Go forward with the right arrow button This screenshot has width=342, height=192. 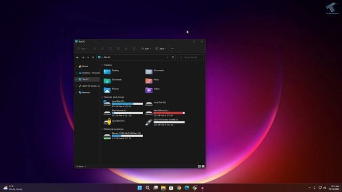coord(83,58)
